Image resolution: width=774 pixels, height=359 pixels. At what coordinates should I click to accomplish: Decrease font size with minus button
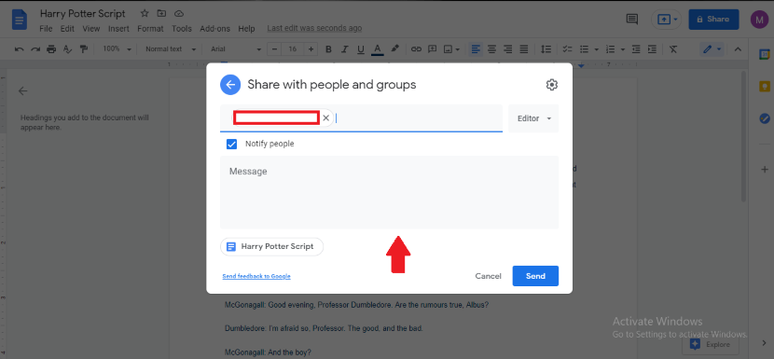pyautogui.click(x=274, y=48)
